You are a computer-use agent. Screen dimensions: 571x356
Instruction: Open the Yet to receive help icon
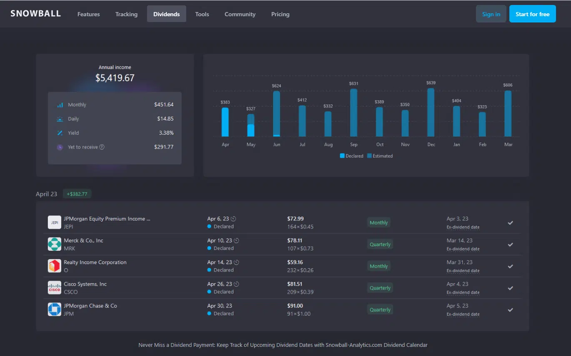[x=102, y=147]
